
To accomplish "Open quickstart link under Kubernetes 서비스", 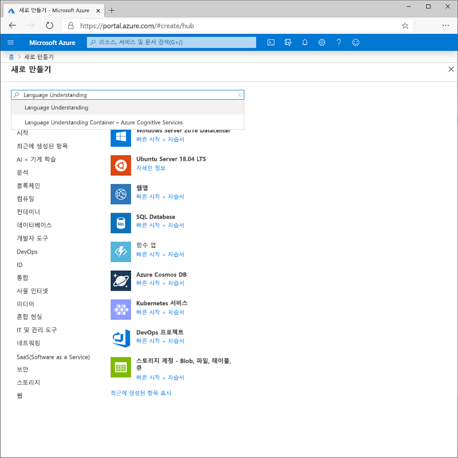I will pos(160,312).
